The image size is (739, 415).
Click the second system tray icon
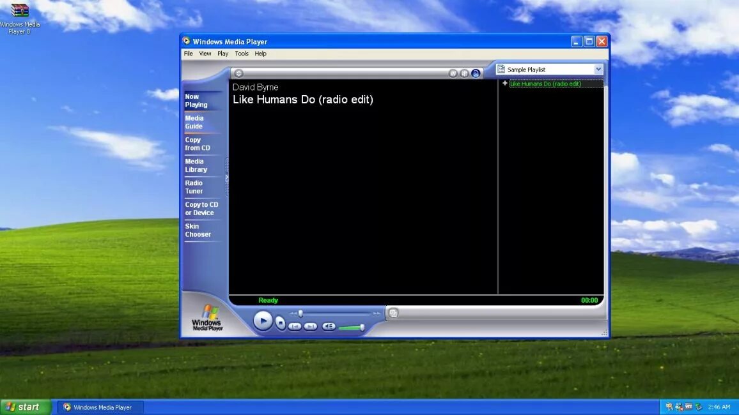click(679, 407)
